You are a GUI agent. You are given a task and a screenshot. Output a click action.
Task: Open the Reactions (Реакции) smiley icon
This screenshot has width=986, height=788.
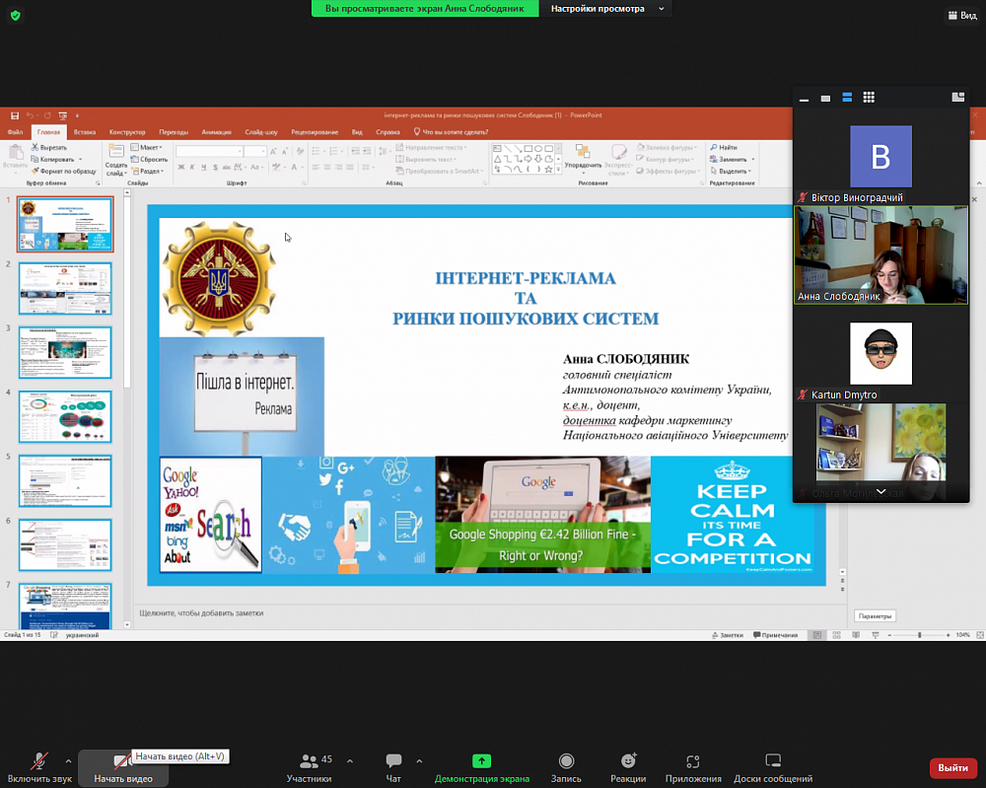(628, 761)
